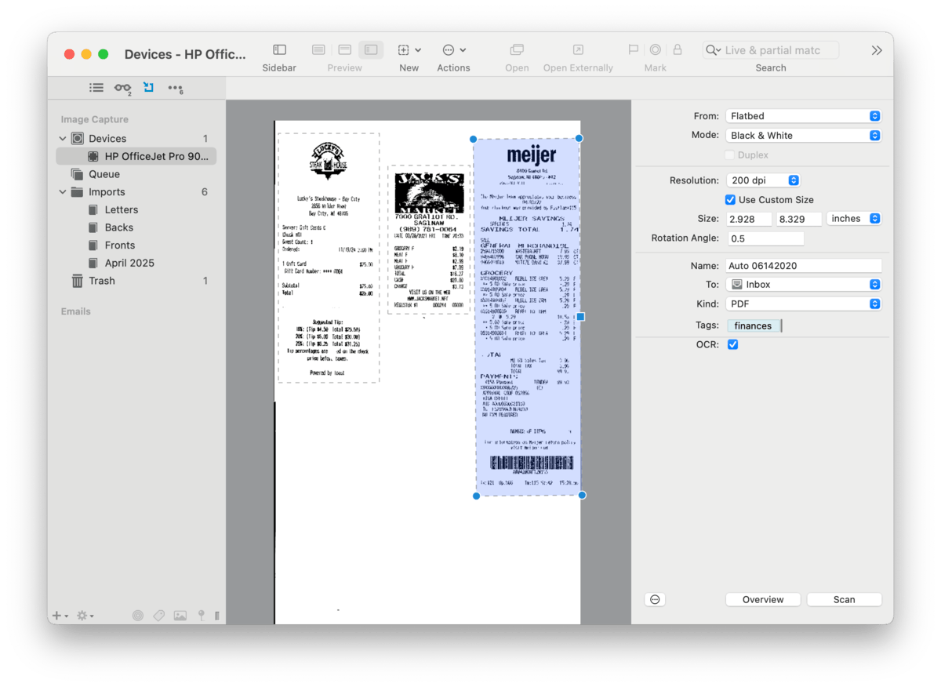Screen dimensions: 941x687
Task: Disable the OCR checkbox
Action: (x=732, y=344)
